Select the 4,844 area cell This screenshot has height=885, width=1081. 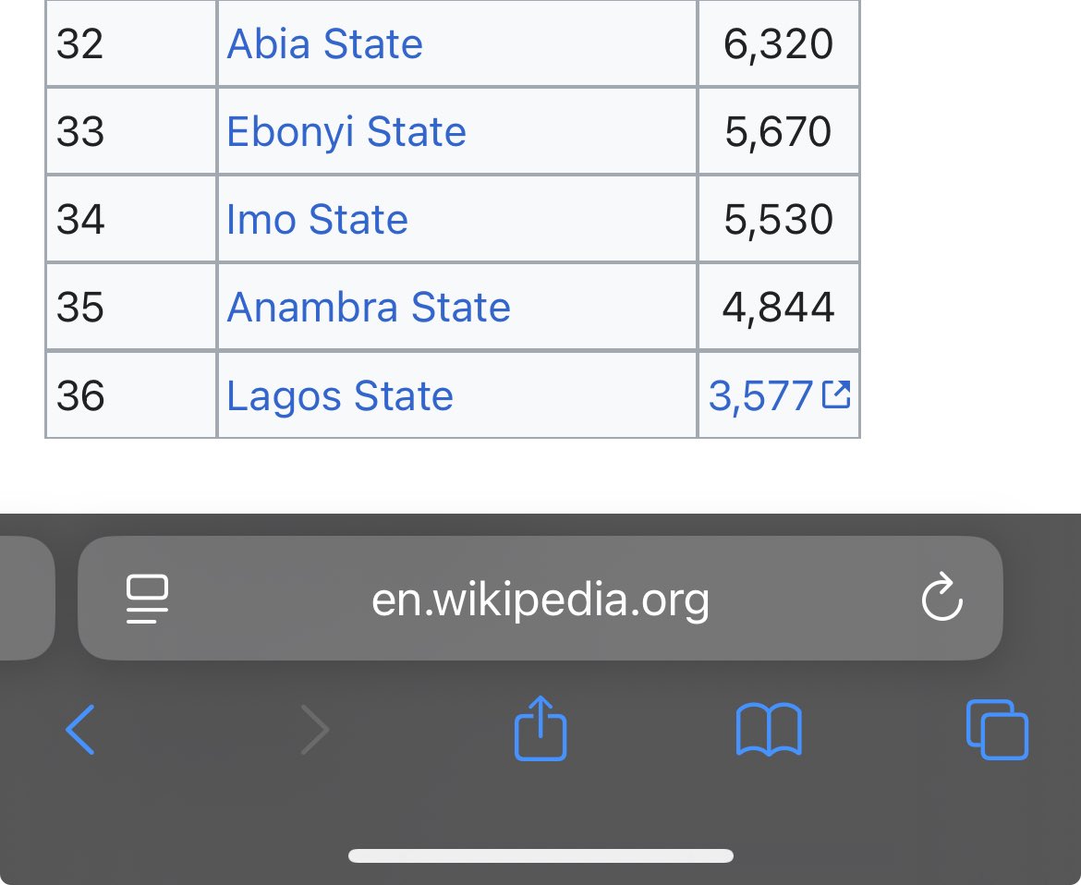[x=778, y=307]
